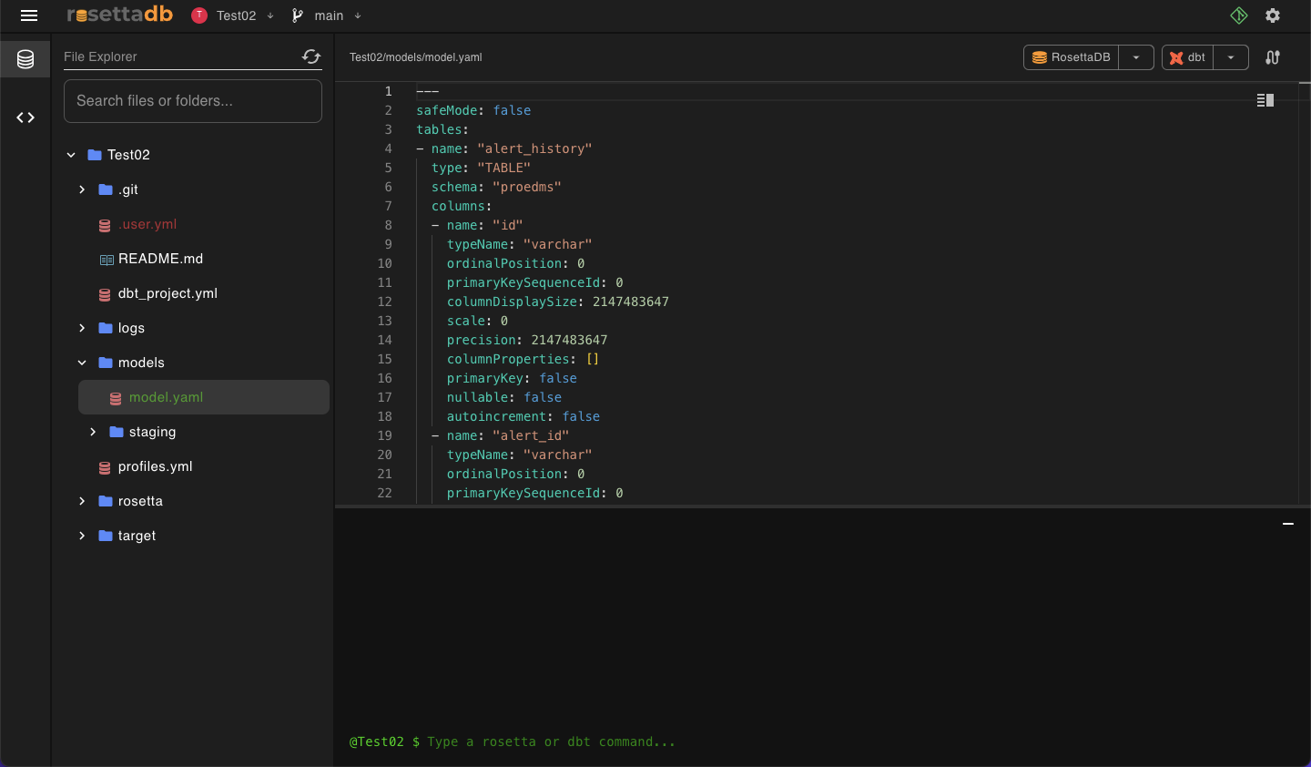Toggle the editor side panel icon

1265,100
